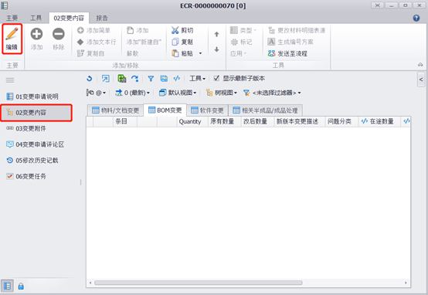This screenshot has width=428, height=295.
Task: Click the hamburger menu icon in sidebar
Action: coord(10,80)
